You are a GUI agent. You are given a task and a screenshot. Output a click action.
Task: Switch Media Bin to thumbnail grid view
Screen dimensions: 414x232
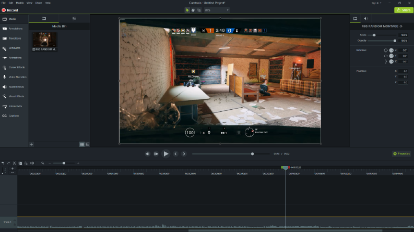pos(82,145)
